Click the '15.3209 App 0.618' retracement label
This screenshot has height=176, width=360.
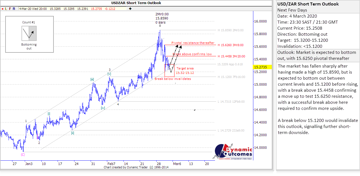[230, 64]
